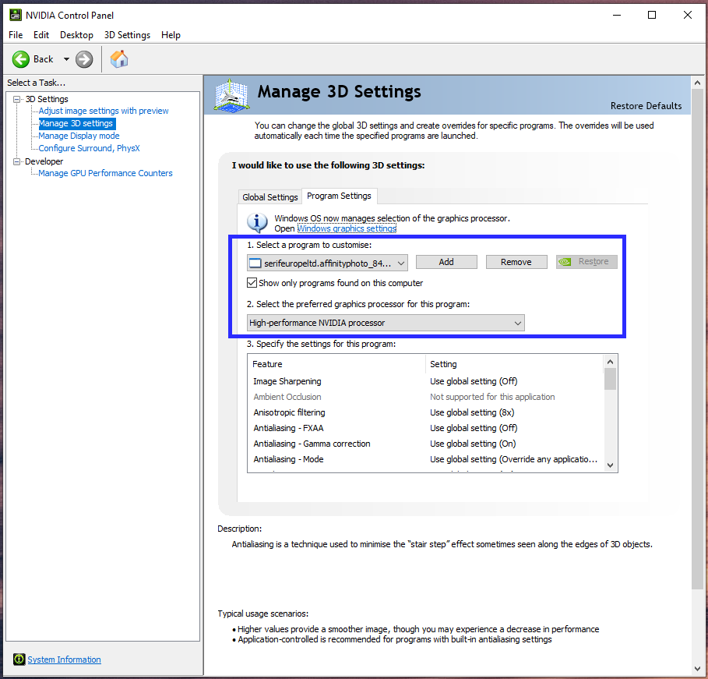The width and height of the screenshot is (708, 679).
Task: Open the program selection dropdown
Action: coord(327,263)
